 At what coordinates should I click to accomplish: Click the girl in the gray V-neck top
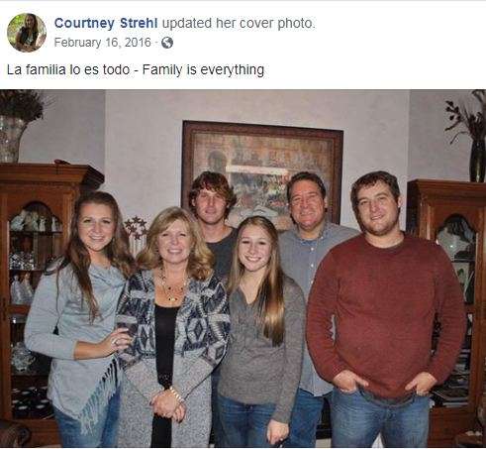(x=260, y=330)
